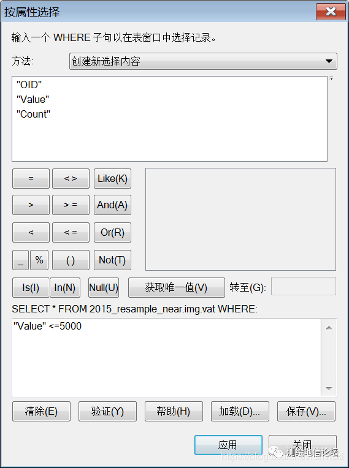
Task: Open the 方法 method dropdown
Action: [203, 61]
